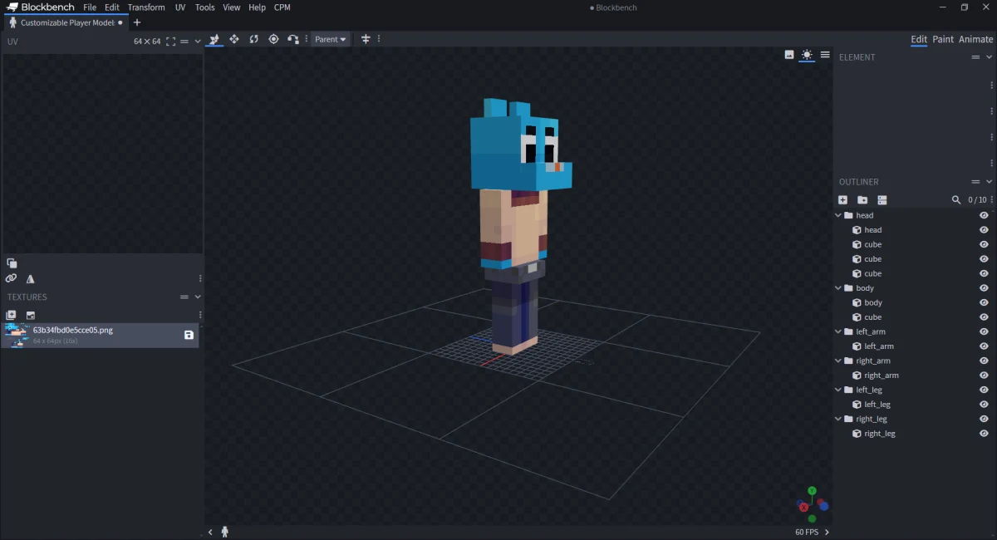Viewport: 997px width, 540px height.
Task: Hide the right_arm group
Action: tap(984, 361)
